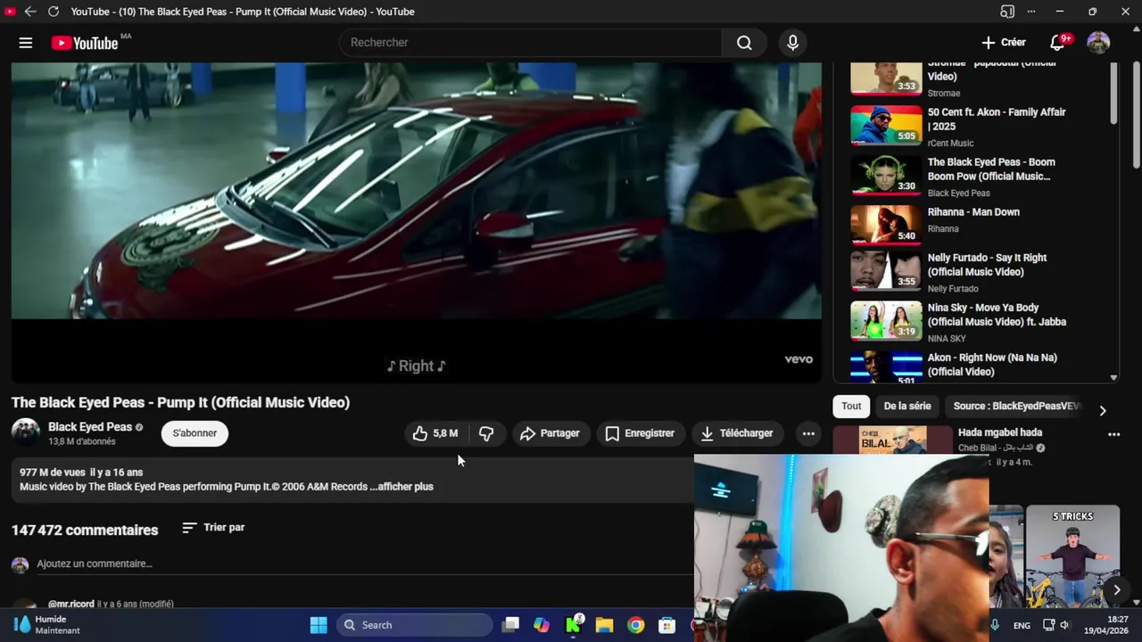
Task: Dislike the video with thumbs down
Action: (486, 433)
